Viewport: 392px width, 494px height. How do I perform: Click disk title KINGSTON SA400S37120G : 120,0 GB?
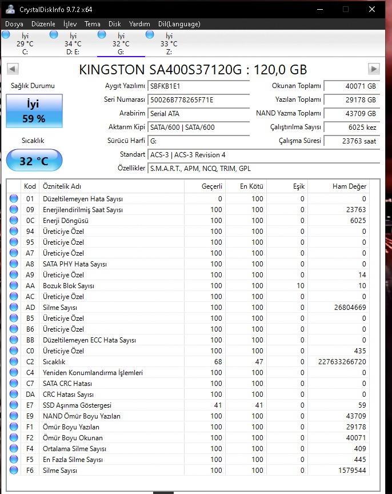[x=193, y=69]
